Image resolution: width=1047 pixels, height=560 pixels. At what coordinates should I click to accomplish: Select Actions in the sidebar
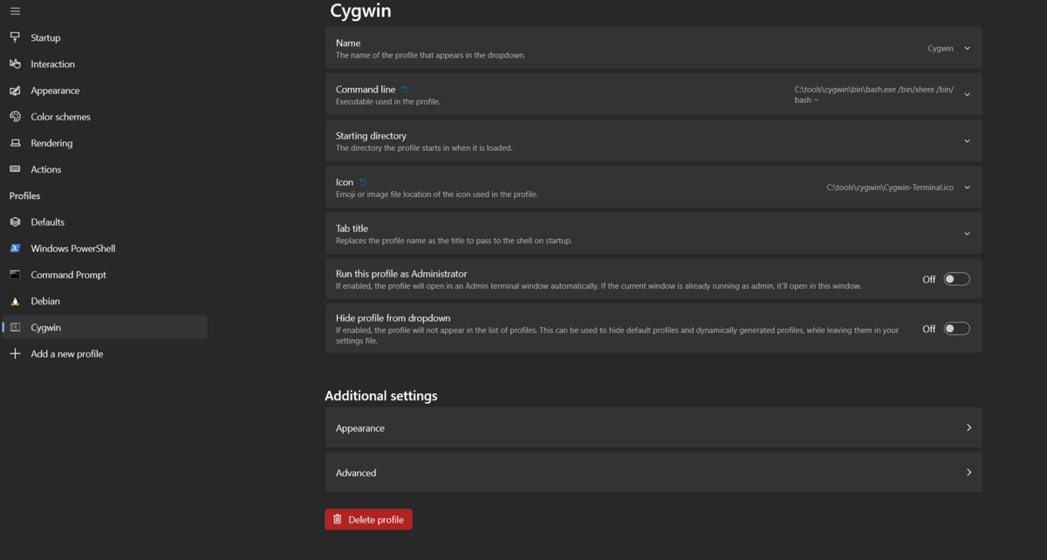pos(105,169)
